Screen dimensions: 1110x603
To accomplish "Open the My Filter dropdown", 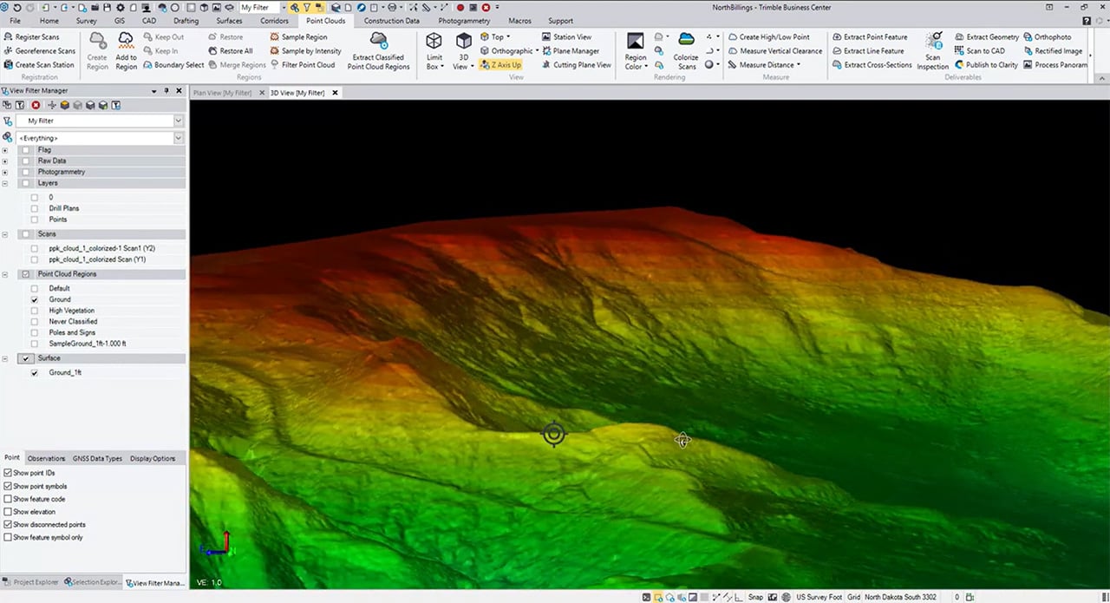I will (179, 121).
